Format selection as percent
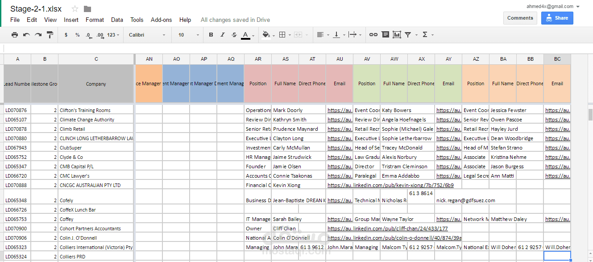 (77, 35)
